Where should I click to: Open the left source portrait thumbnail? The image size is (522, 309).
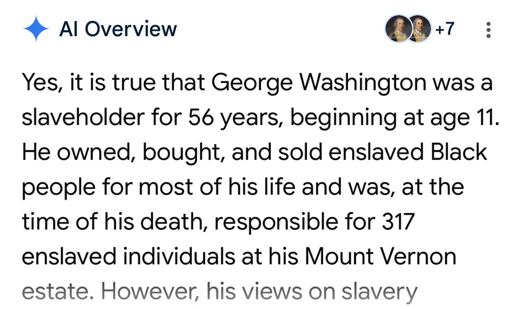coord(398,29)
